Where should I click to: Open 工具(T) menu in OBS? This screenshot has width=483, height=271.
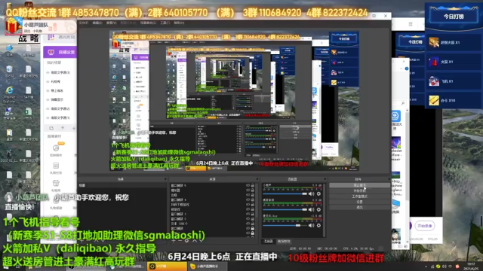[165, 23]
